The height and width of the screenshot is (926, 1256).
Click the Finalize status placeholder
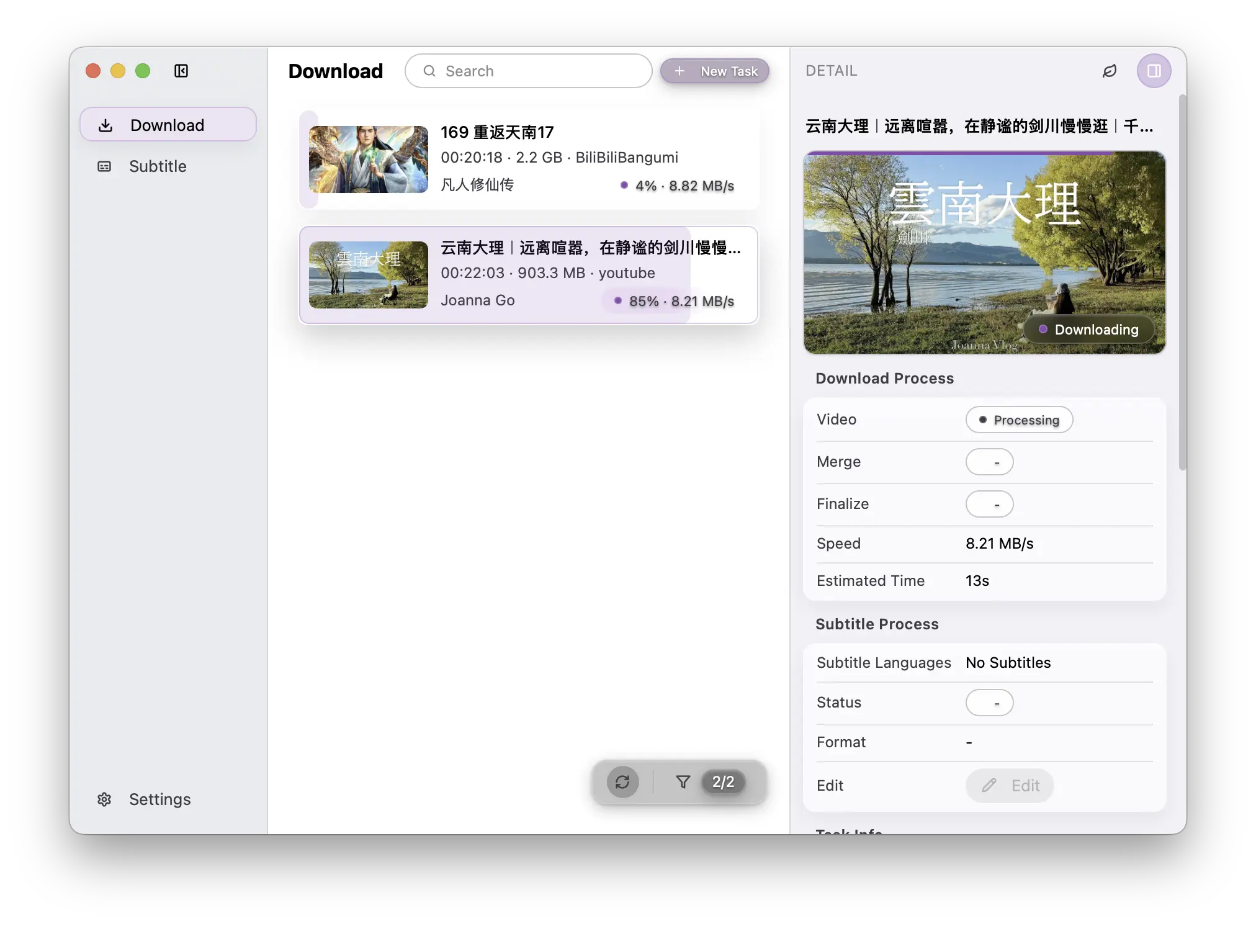989,504
